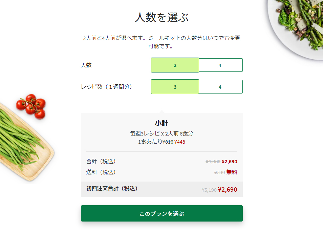Click the 初回注文合計(税込) label
Image resolution: width=323 pixels, height=230 pixels.
(112, 188)
